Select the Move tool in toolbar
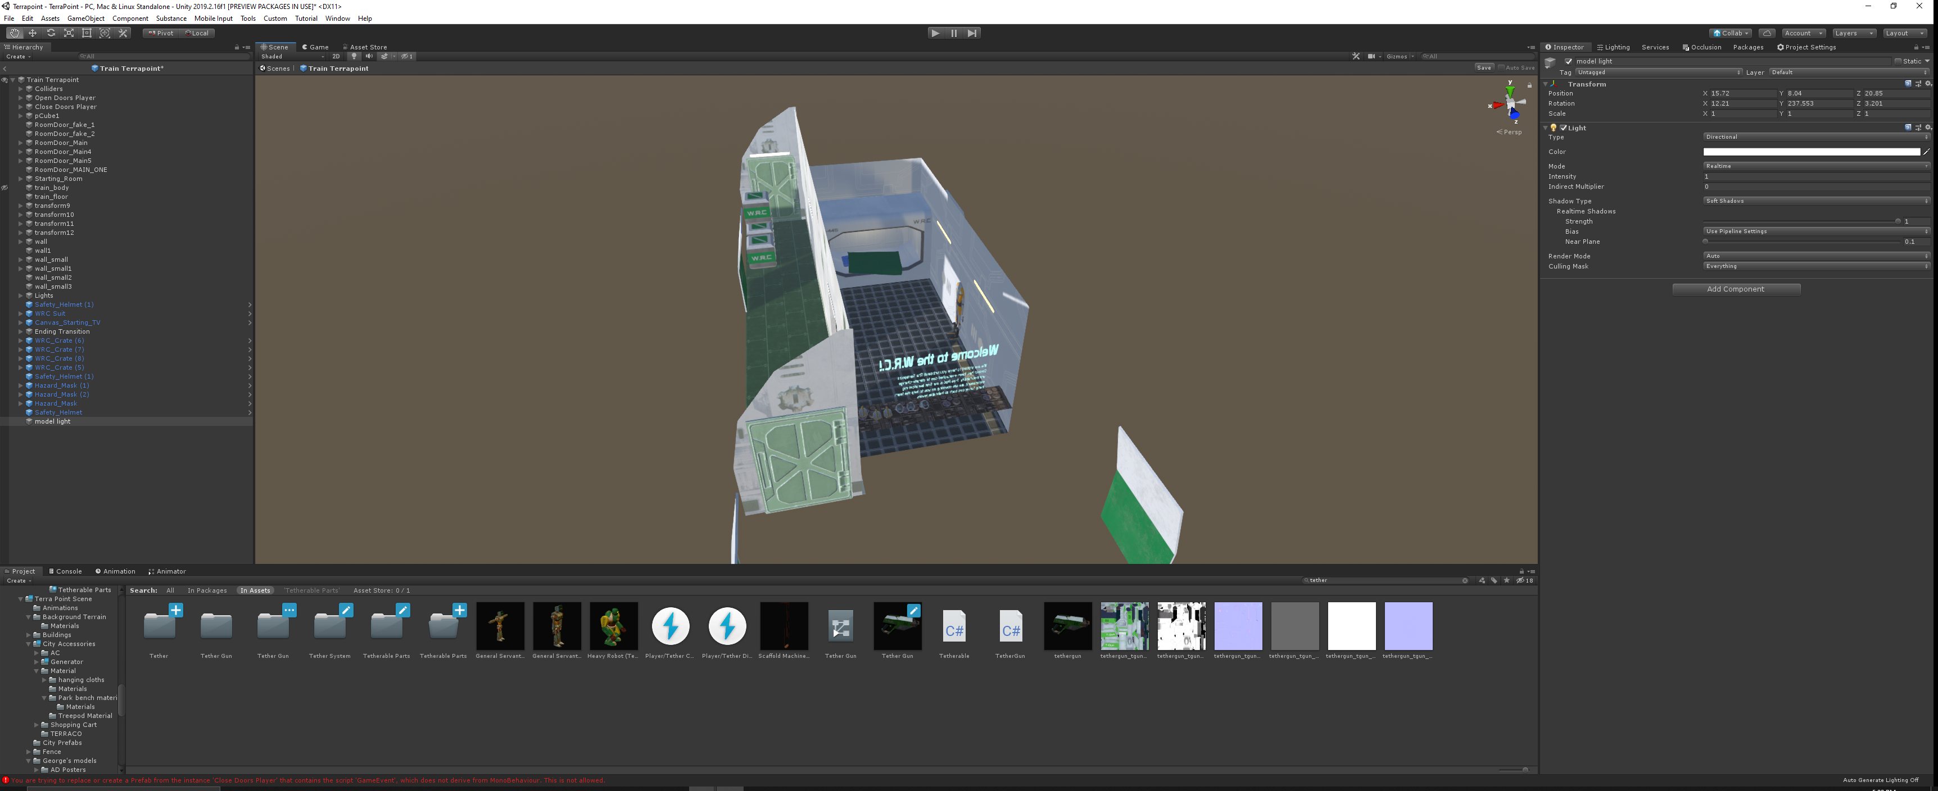 click(x=33, y=33)
